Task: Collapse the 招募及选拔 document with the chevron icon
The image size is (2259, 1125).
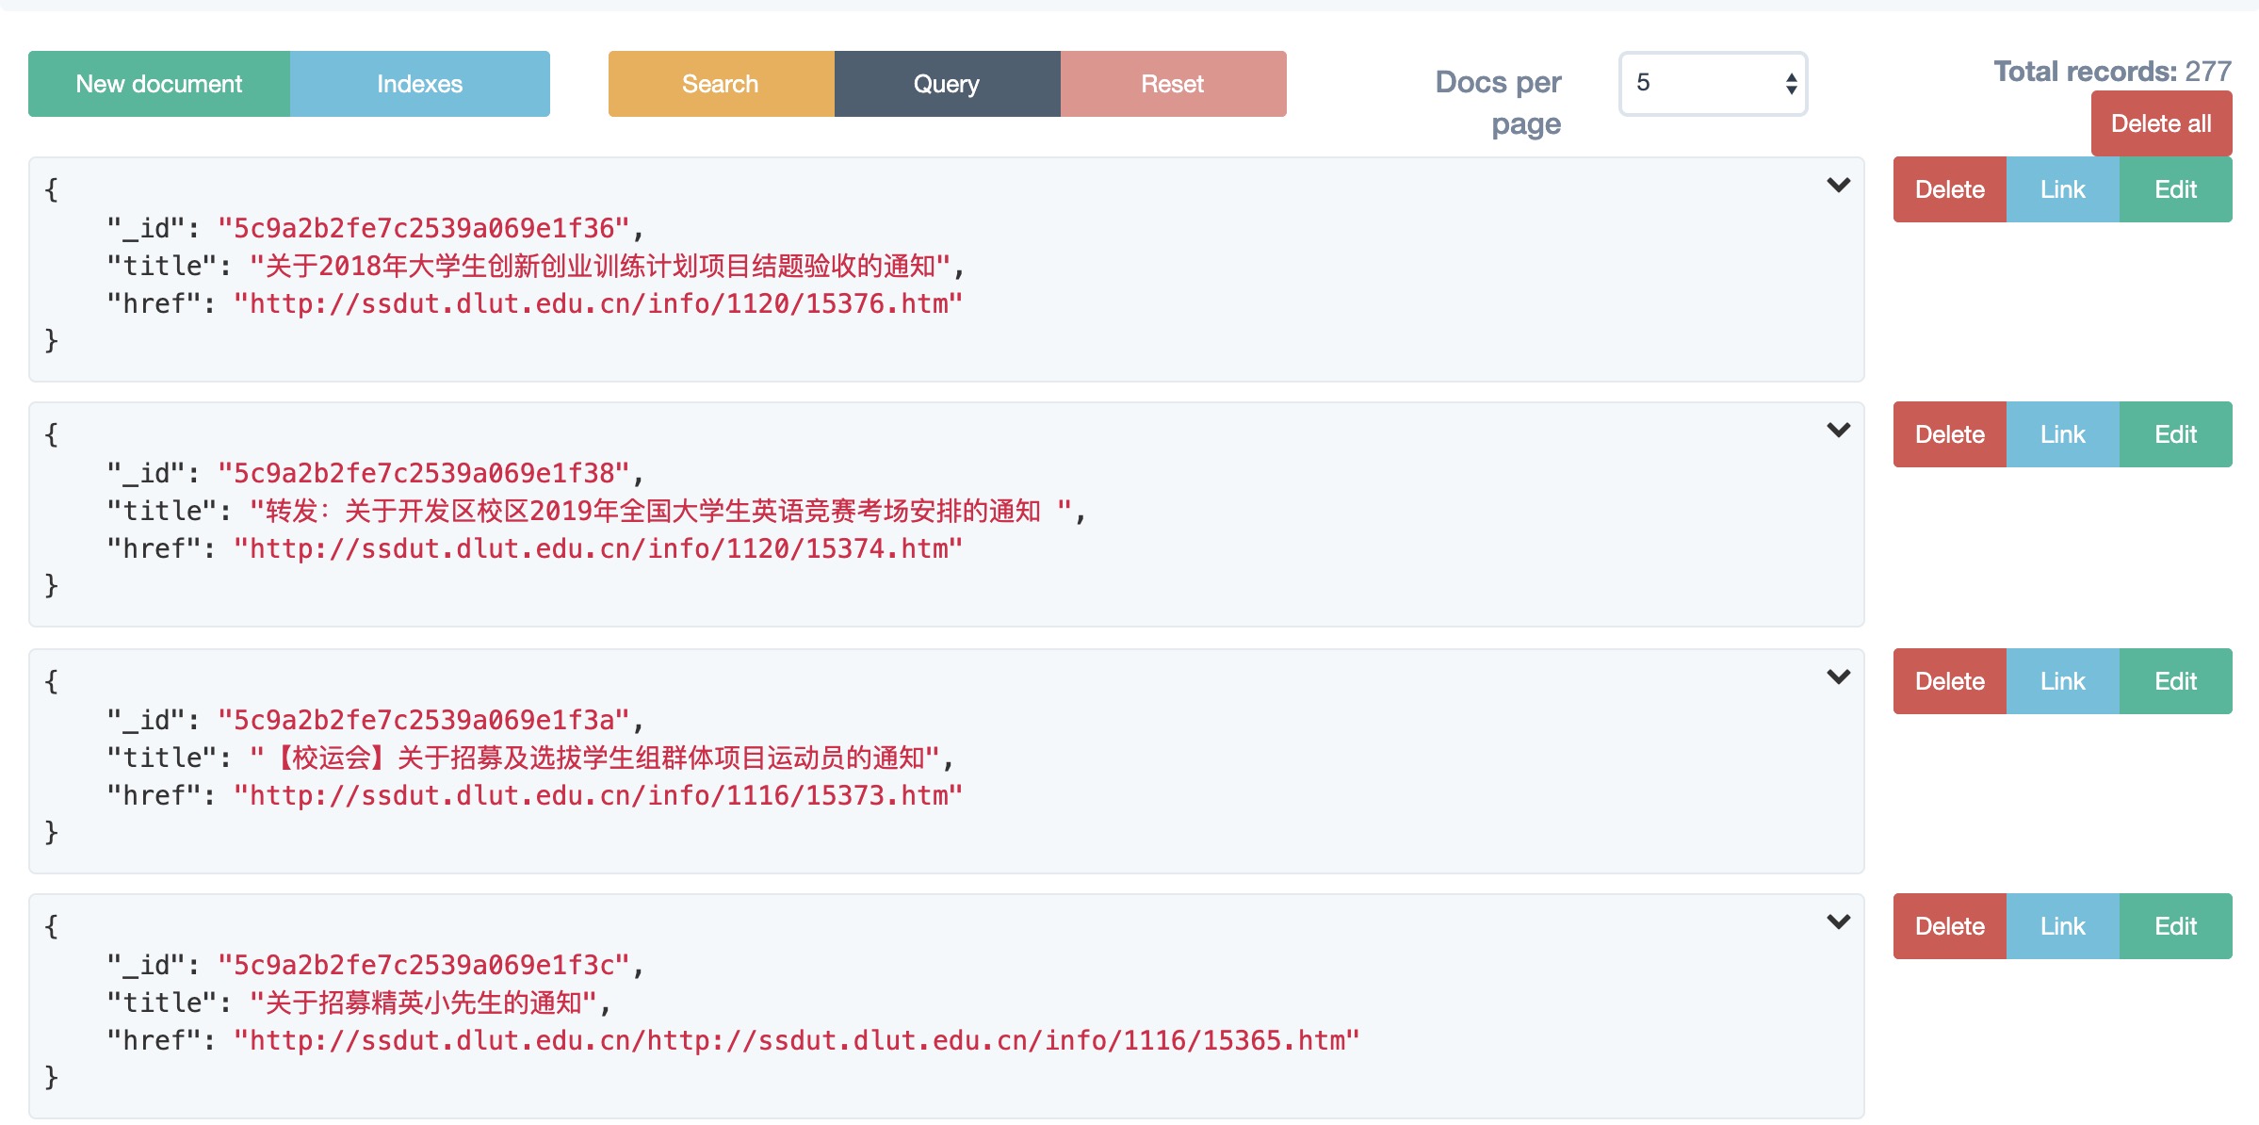Action: [1838, 677]
